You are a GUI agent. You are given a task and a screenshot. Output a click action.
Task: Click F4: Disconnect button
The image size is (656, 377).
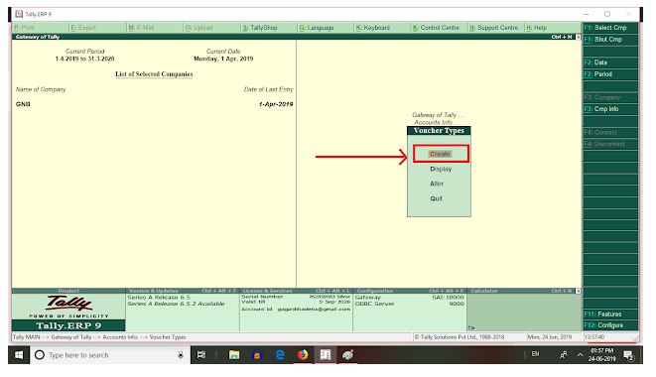[610, 144]
